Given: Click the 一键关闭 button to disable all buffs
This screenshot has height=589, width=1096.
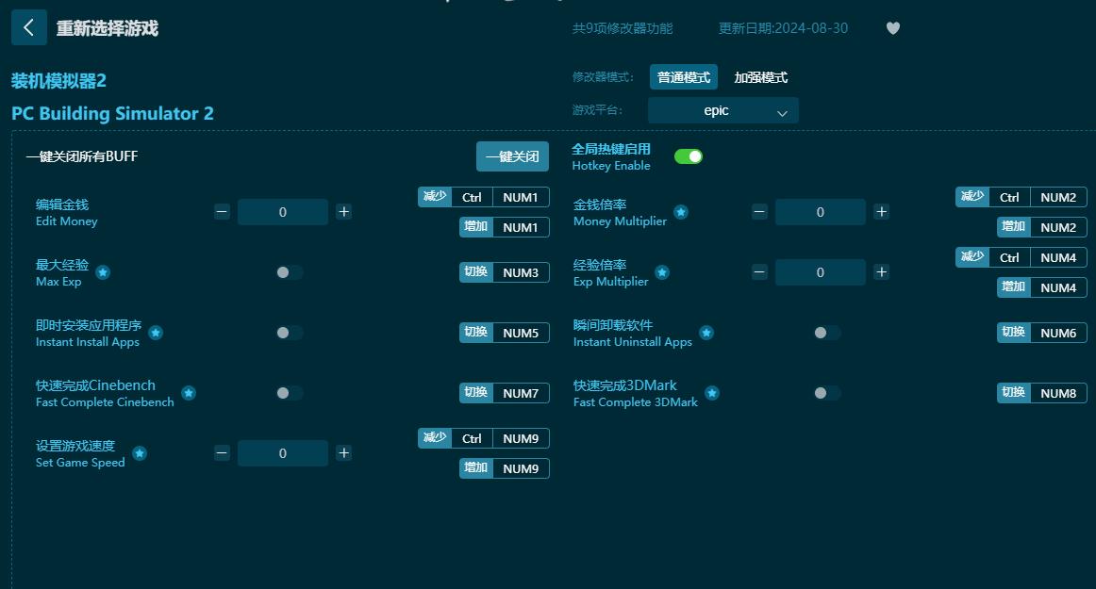Looking at the screenshot, I should [x=512, y=156].
